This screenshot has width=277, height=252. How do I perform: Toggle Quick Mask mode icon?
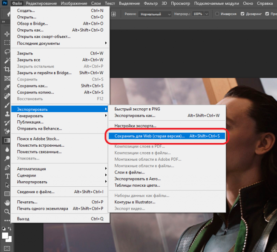pos(7,248)
